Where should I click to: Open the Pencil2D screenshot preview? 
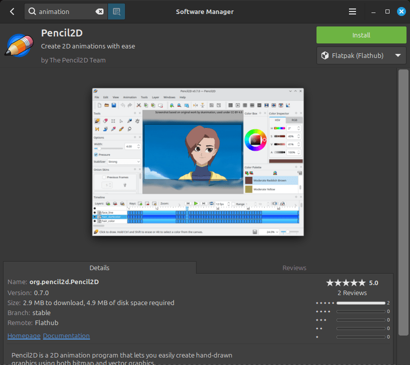[198, 162]
